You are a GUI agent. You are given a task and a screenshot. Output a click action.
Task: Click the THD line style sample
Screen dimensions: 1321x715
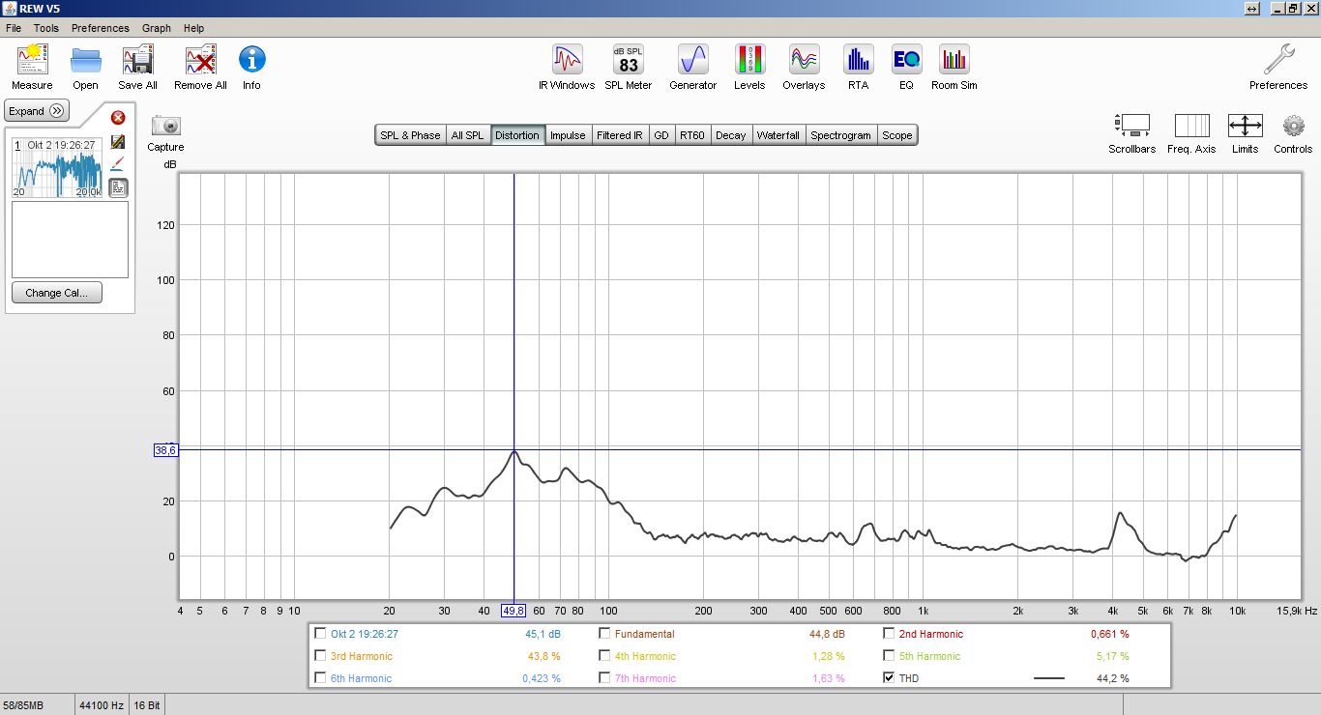coord(1049,678)
